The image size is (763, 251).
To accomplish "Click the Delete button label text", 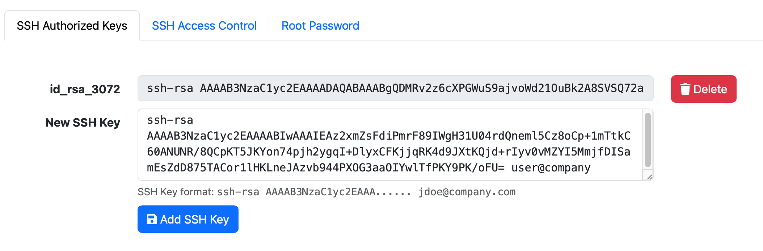I will pyautogui.click(x=710, y=89).
